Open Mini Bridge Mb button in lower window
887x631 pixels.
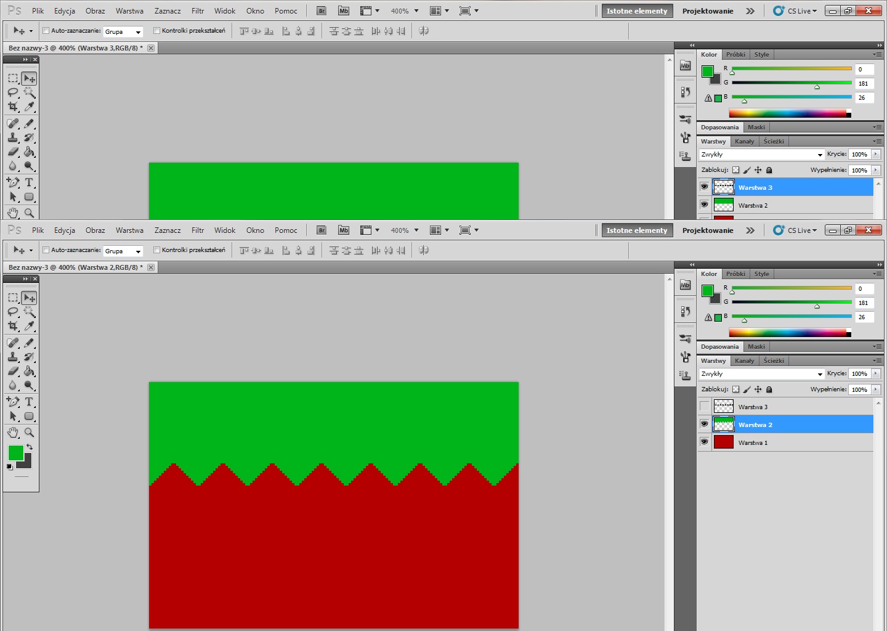(x=344, y=230)
